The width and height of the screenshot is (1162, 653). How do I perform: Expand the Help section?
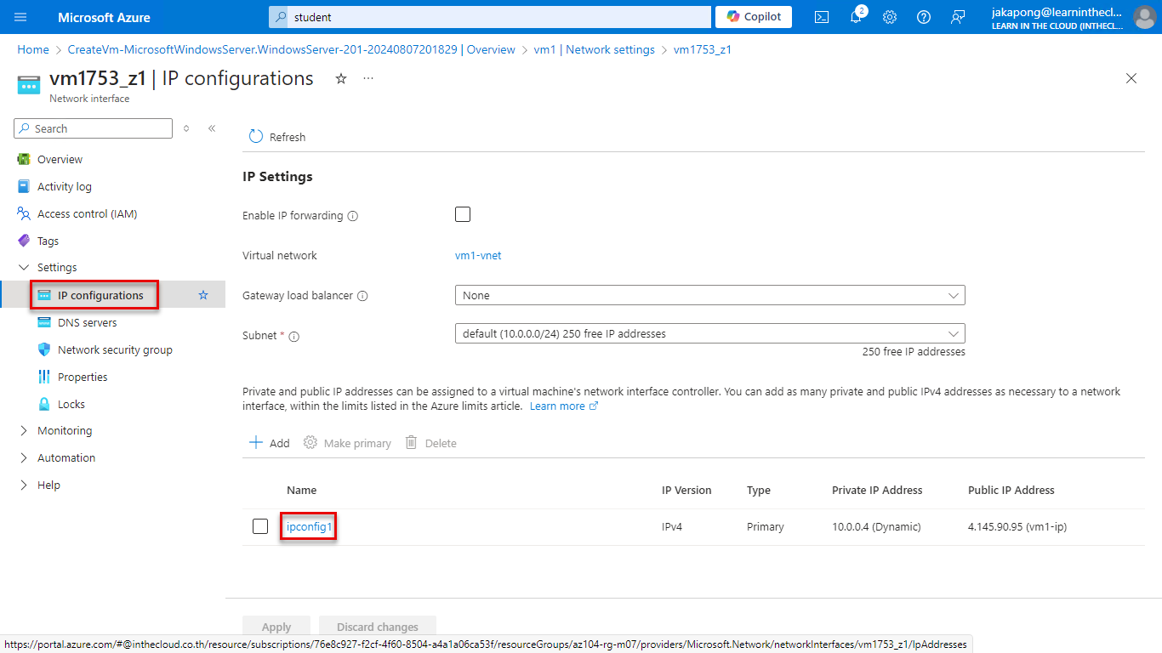[x=24, y=485]
